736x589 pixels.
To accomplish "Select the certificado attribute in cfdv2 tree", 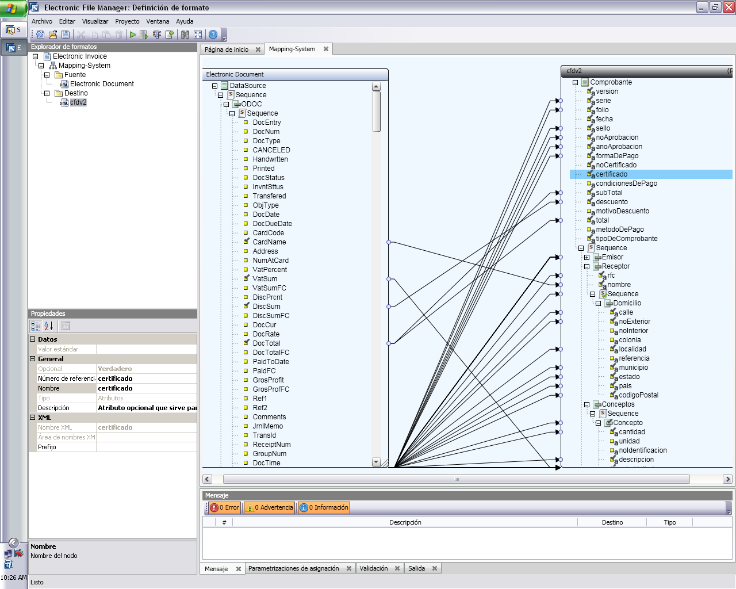I will (611, 174).
